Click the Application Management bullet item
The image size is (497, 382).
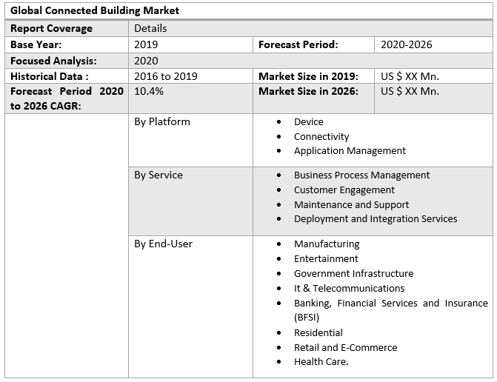point(350,150)
